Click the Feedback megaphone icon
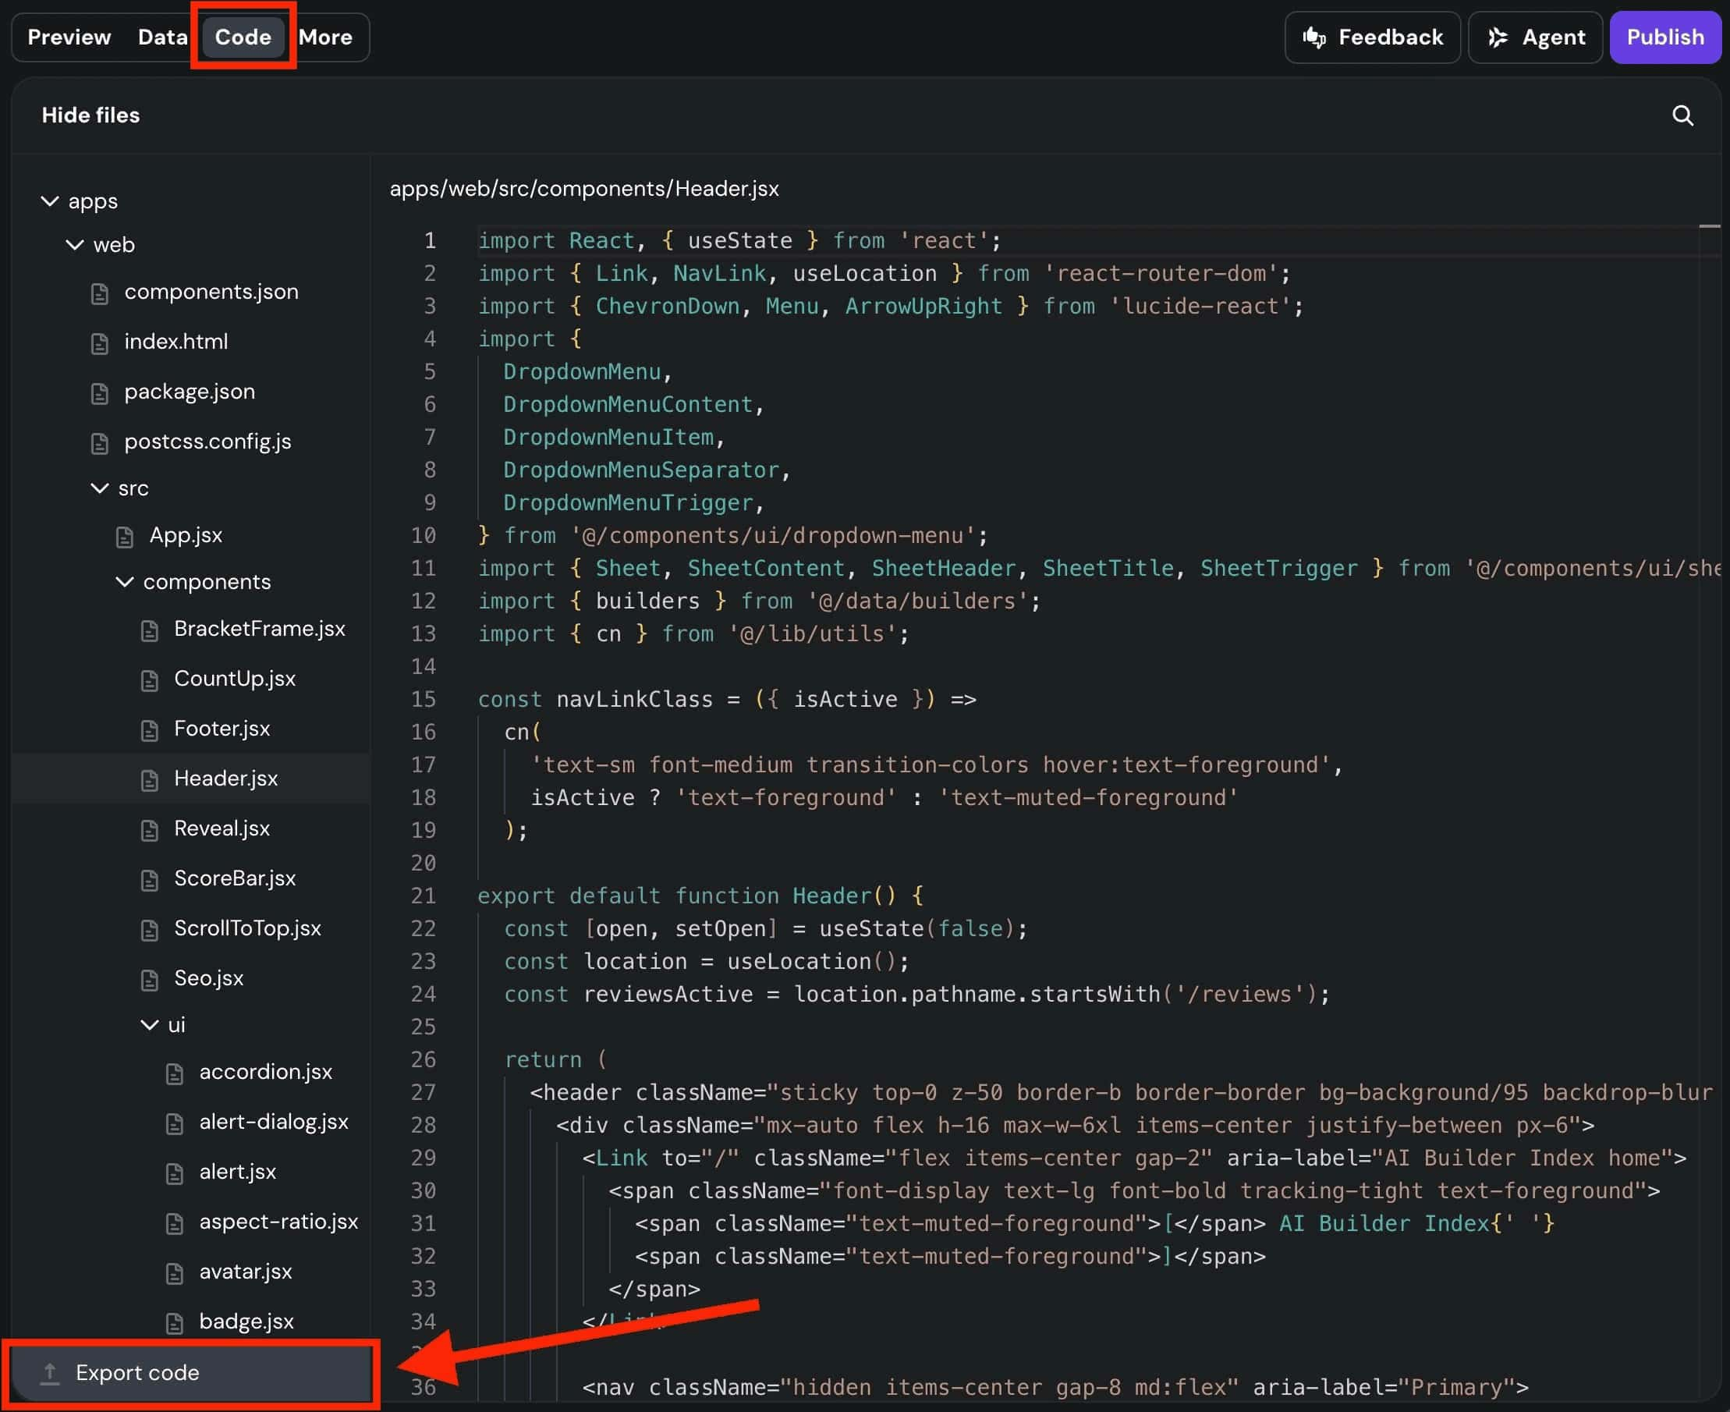This screenshot has height=1412, width=1730. tap(1313, 37)
